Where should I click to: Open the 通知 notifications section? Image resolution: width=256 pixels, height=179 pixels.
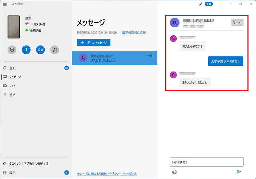click(12, 68)
